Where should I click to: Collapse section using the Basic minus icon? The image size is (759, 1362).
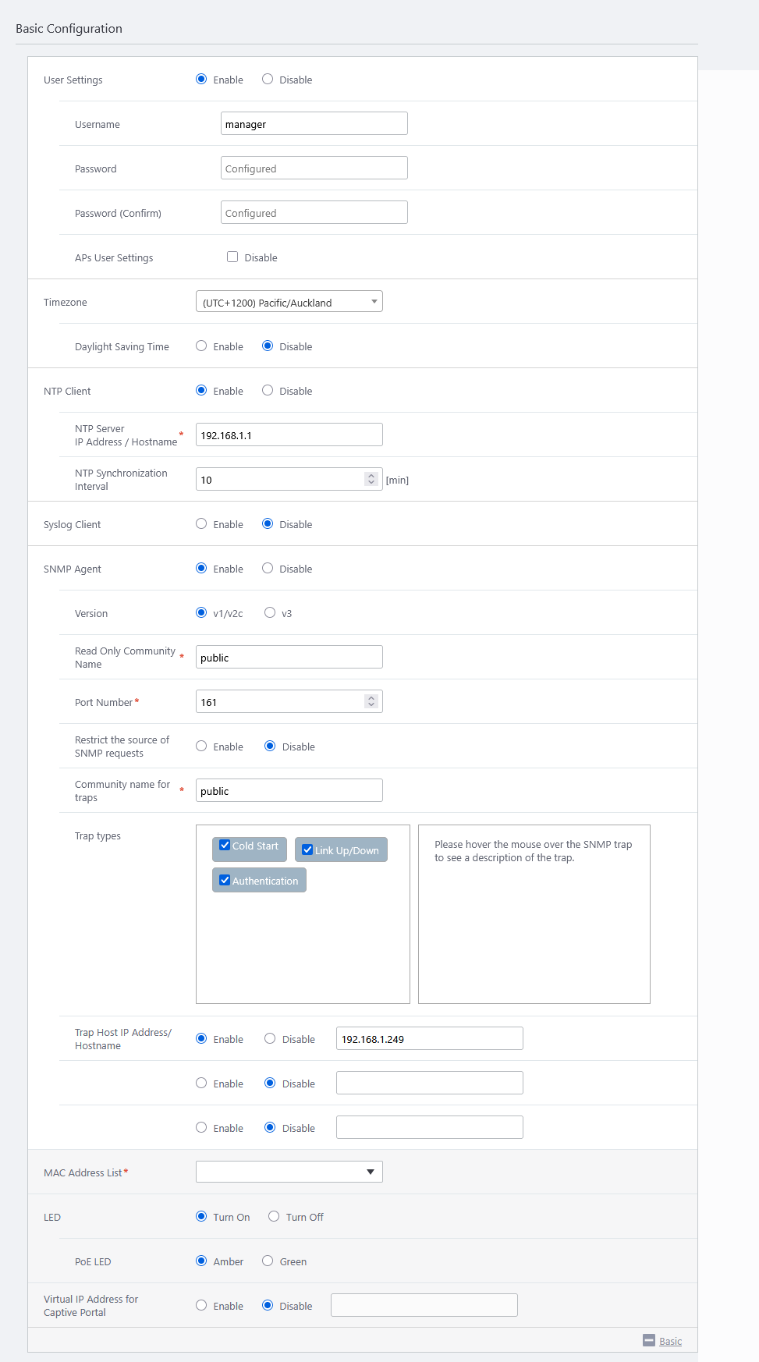[x=648, y=1340]
